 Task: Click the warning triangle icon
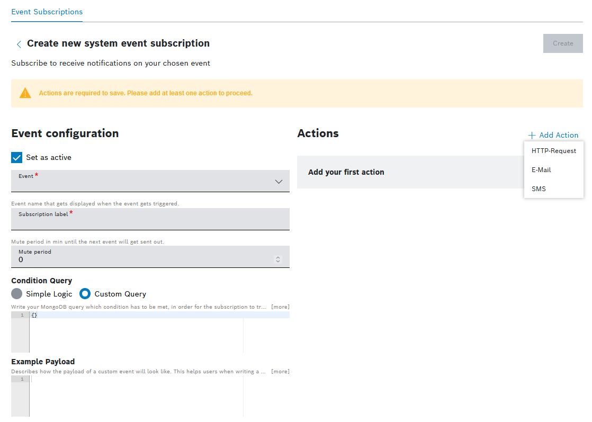[25, 93]
